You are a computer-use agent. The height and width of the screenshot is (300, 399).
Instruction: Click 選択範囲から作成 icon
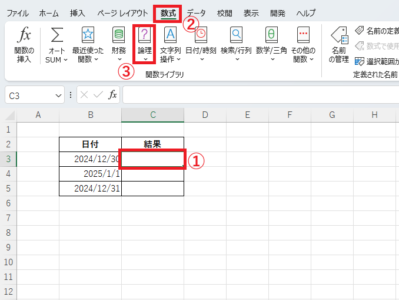click(360, 61)
